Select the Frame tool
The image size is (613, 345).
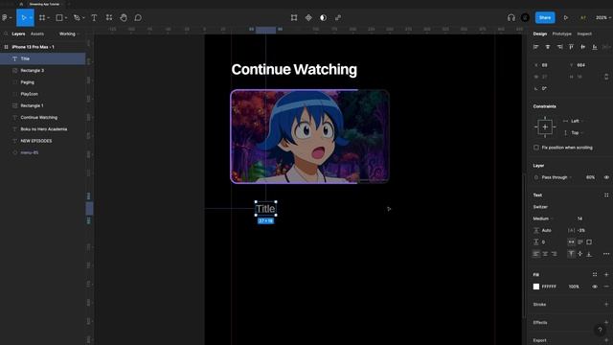pos(42,17)
